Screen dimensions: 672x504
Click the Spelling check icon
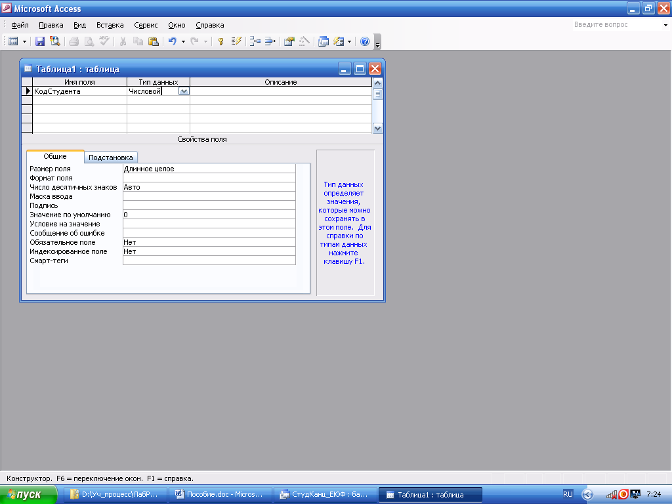pos(104,41)
